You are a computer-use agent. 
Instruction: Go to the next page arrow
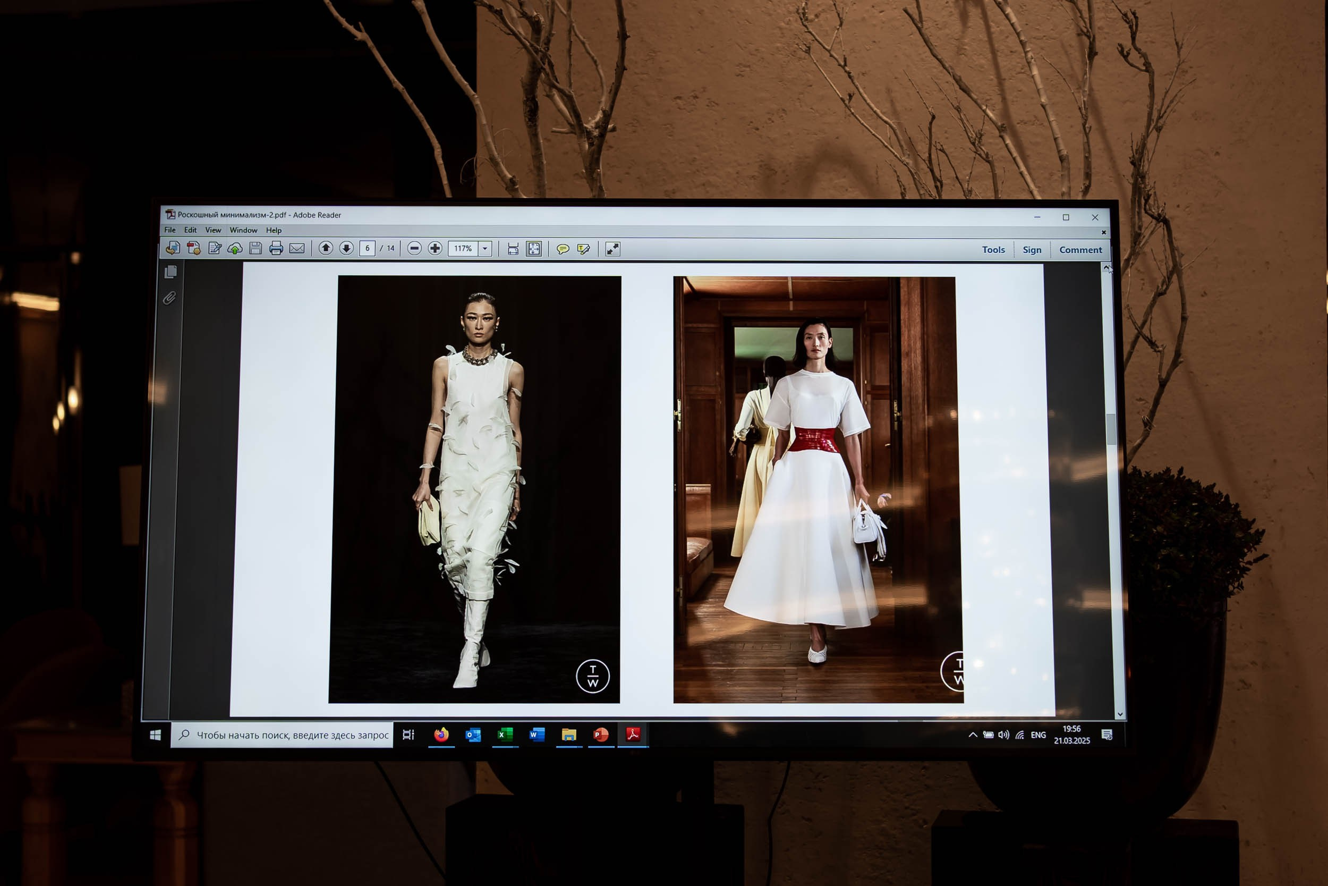pyautogui.click(x=346, y=248)
